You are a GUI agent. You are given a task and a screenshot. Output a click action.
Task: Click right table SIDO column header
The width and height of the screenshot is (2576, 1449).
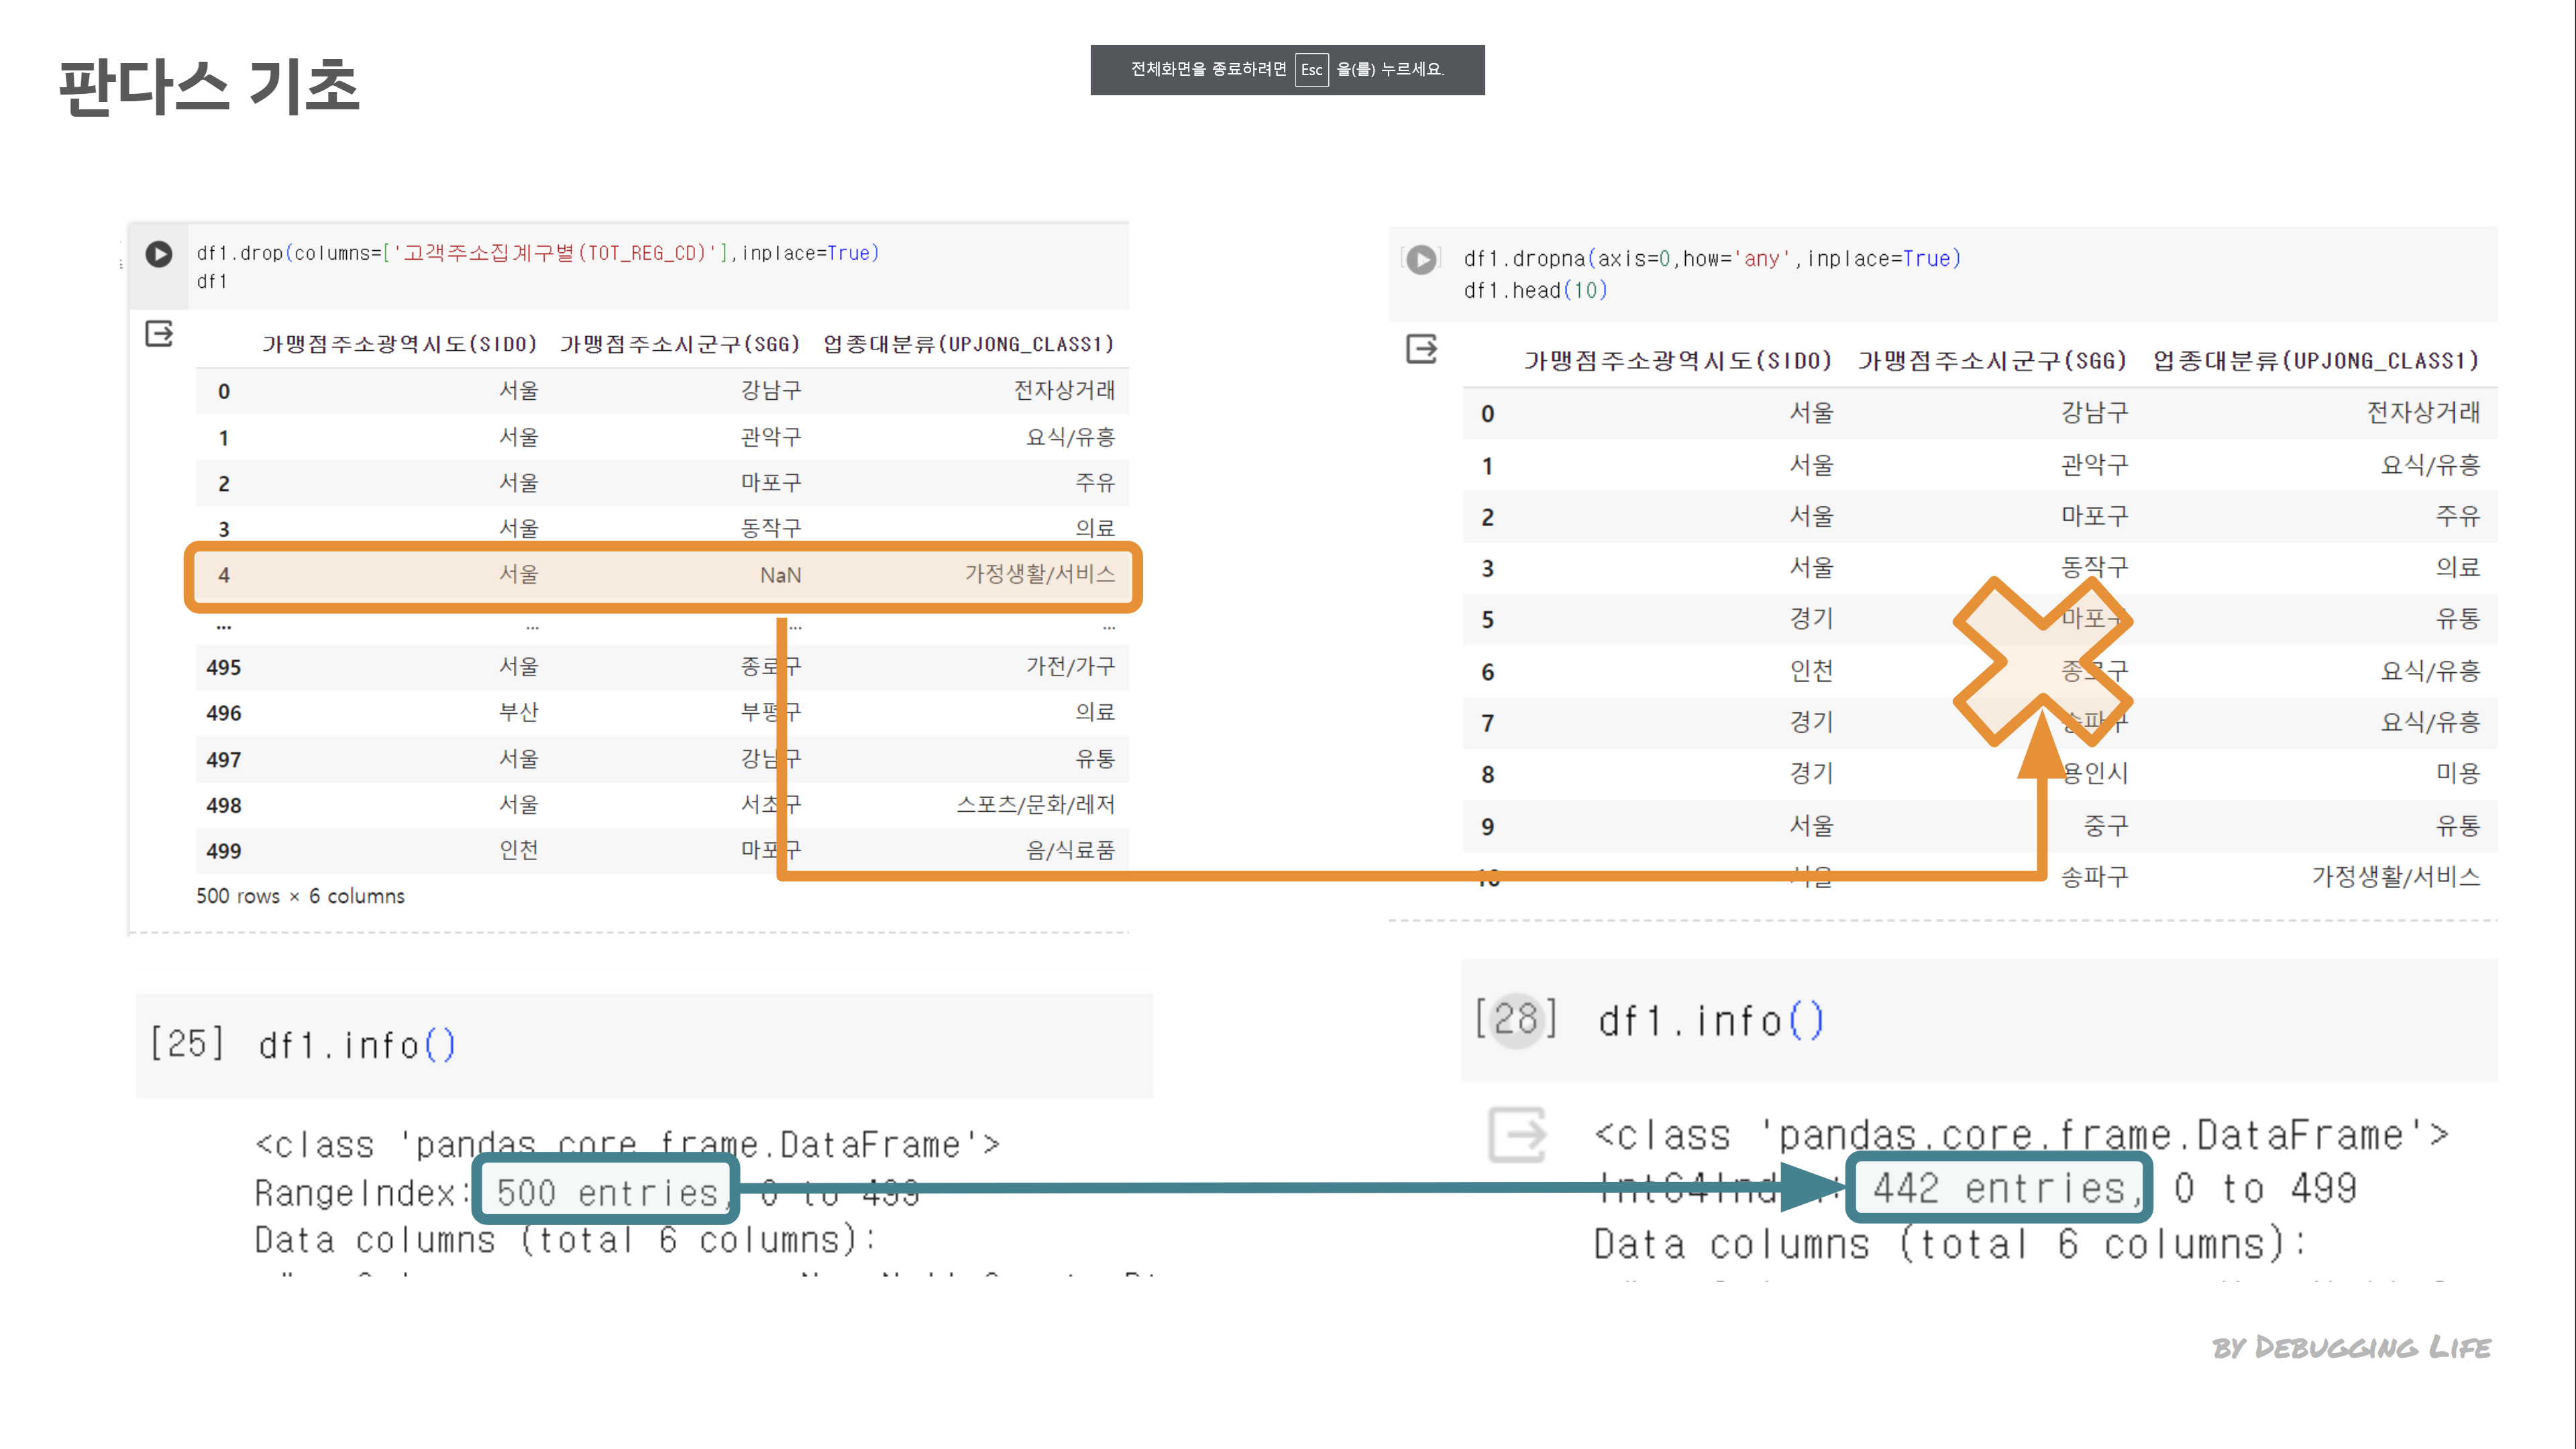click(1678, 361)
